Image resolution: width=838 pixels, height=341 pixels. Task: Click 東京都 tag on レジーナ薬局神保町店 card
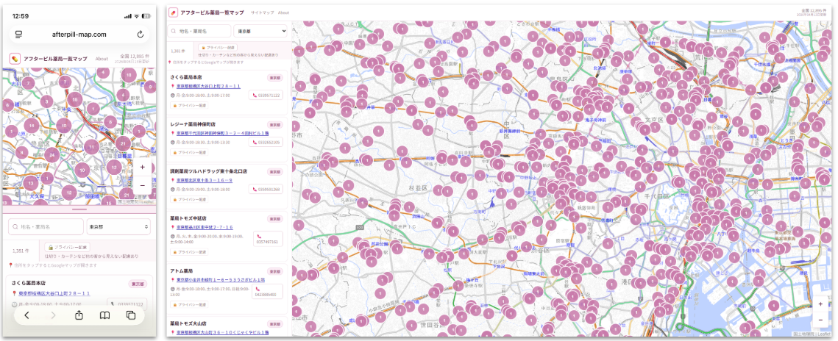pos(274,124)
